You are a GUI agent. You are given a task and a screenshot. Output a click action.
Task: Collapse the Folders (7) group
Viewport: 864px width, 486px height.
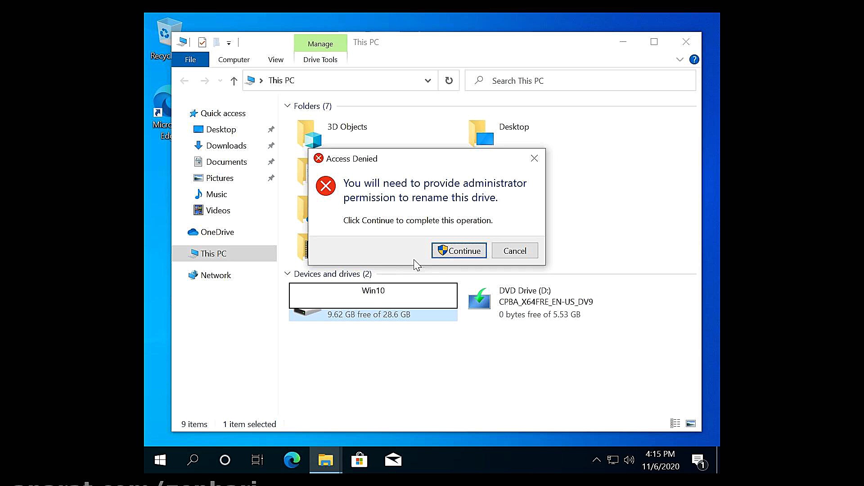tap(288, 106)
